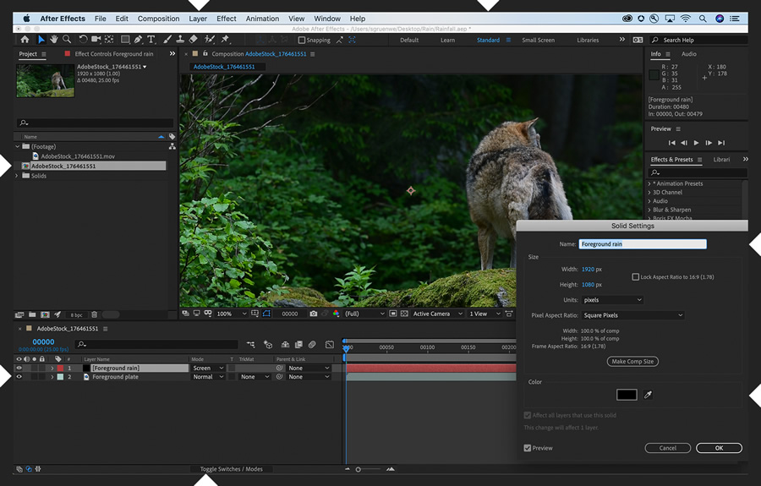Screen dimensions: 761x486
Task: Select the Hand tool in toolbar
Action: [54, 40]
